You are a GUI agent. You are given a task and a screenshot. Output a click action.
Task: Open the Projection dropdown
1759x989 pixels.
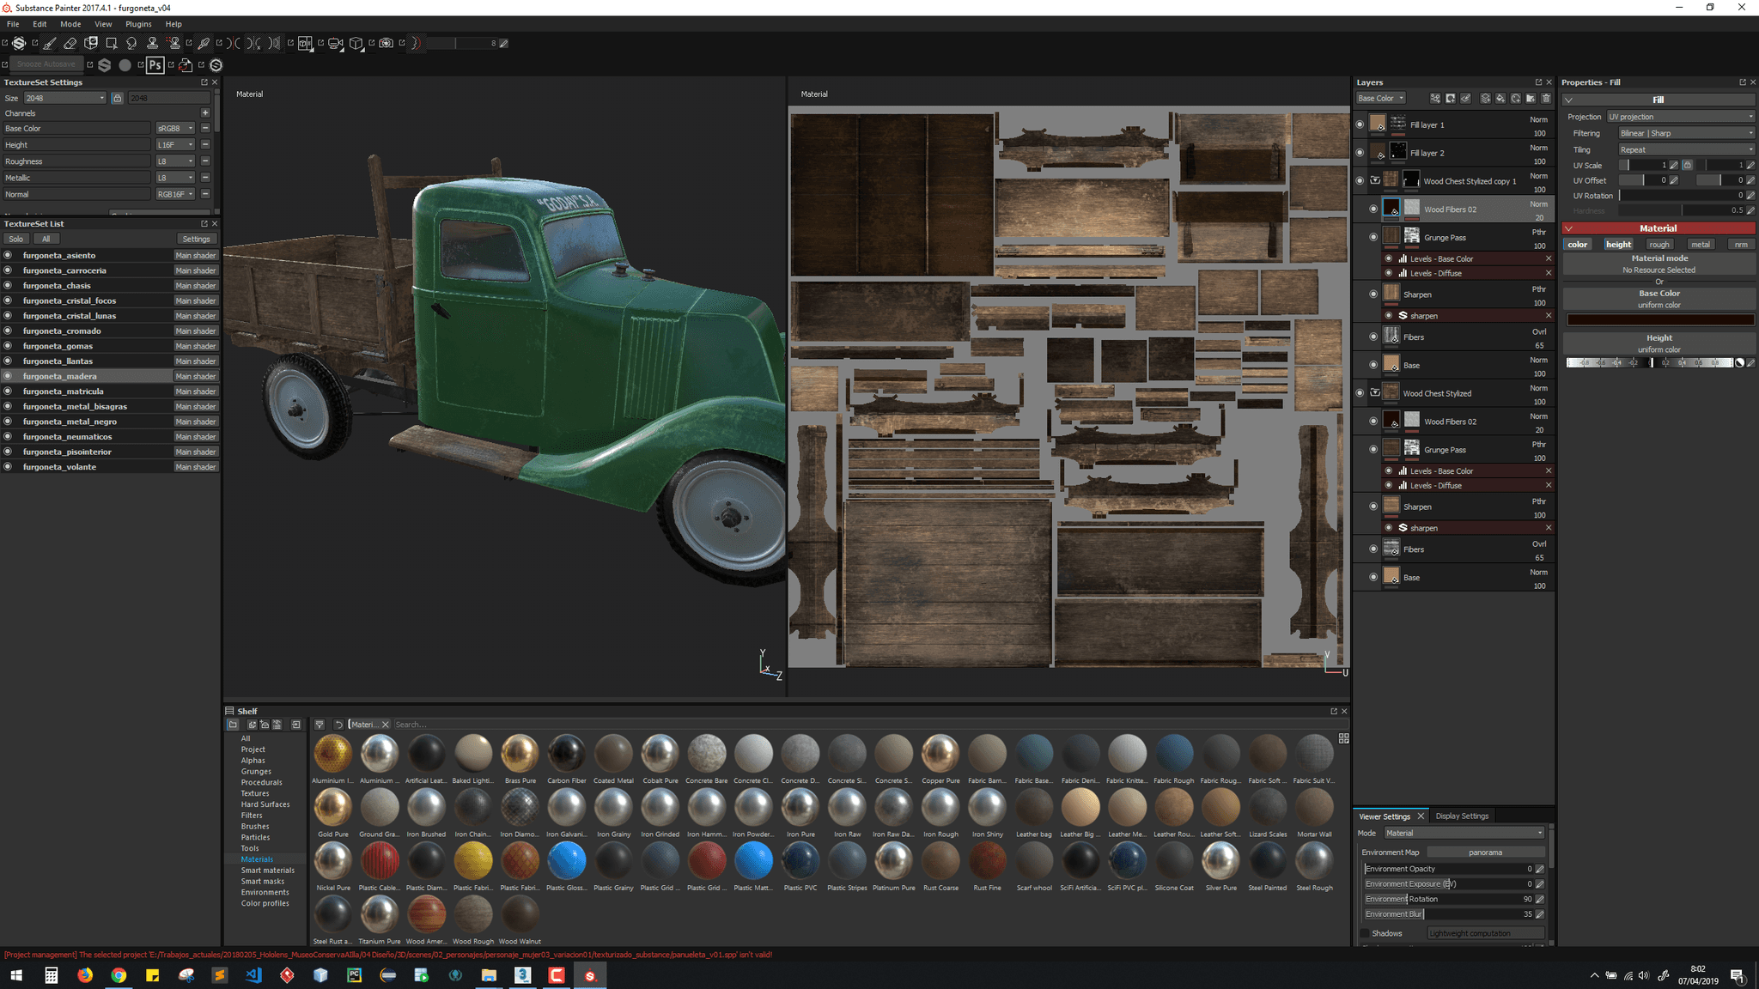pos(1680,117)
